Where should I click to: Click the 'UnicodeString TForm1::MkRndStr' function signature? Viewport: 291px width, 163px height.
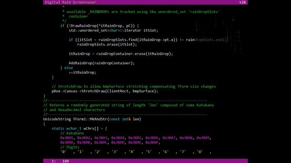coord(92,119)
